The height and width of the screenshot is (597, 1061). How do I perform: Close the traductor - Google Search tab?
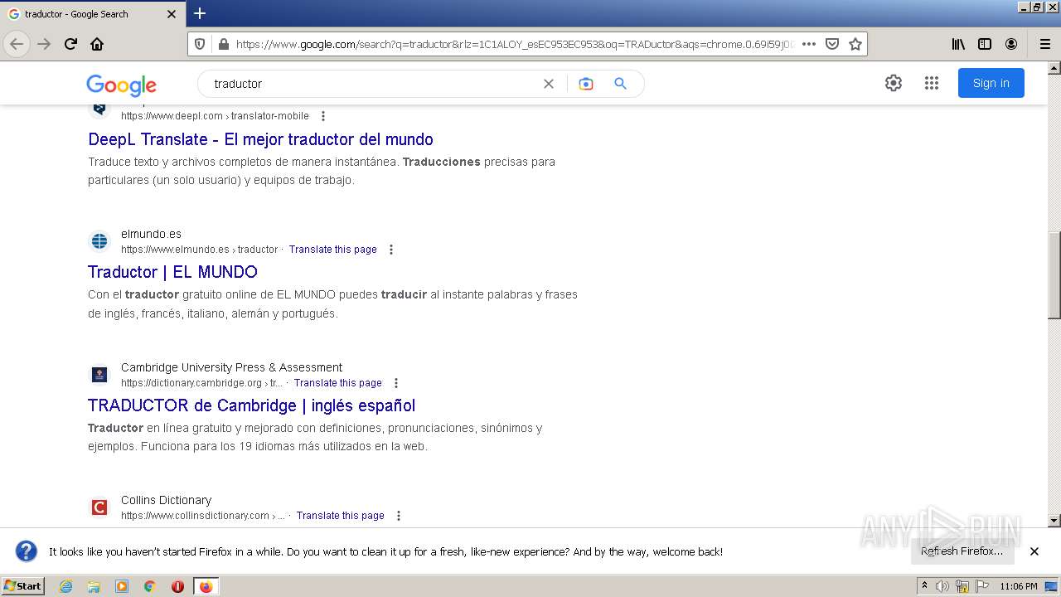172,14
